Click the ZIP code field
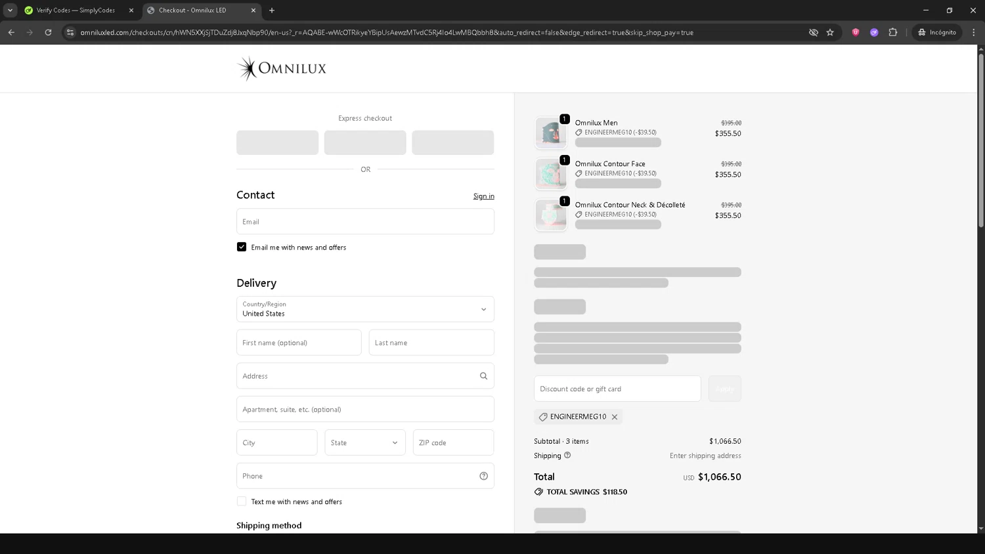The width and height of the screenshot is (985, 554). click(x=453, y=442)
